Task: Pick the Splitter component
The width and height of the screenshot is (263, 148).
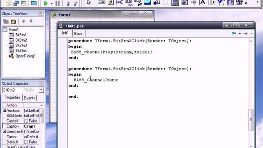Action: tap(194, 2)
